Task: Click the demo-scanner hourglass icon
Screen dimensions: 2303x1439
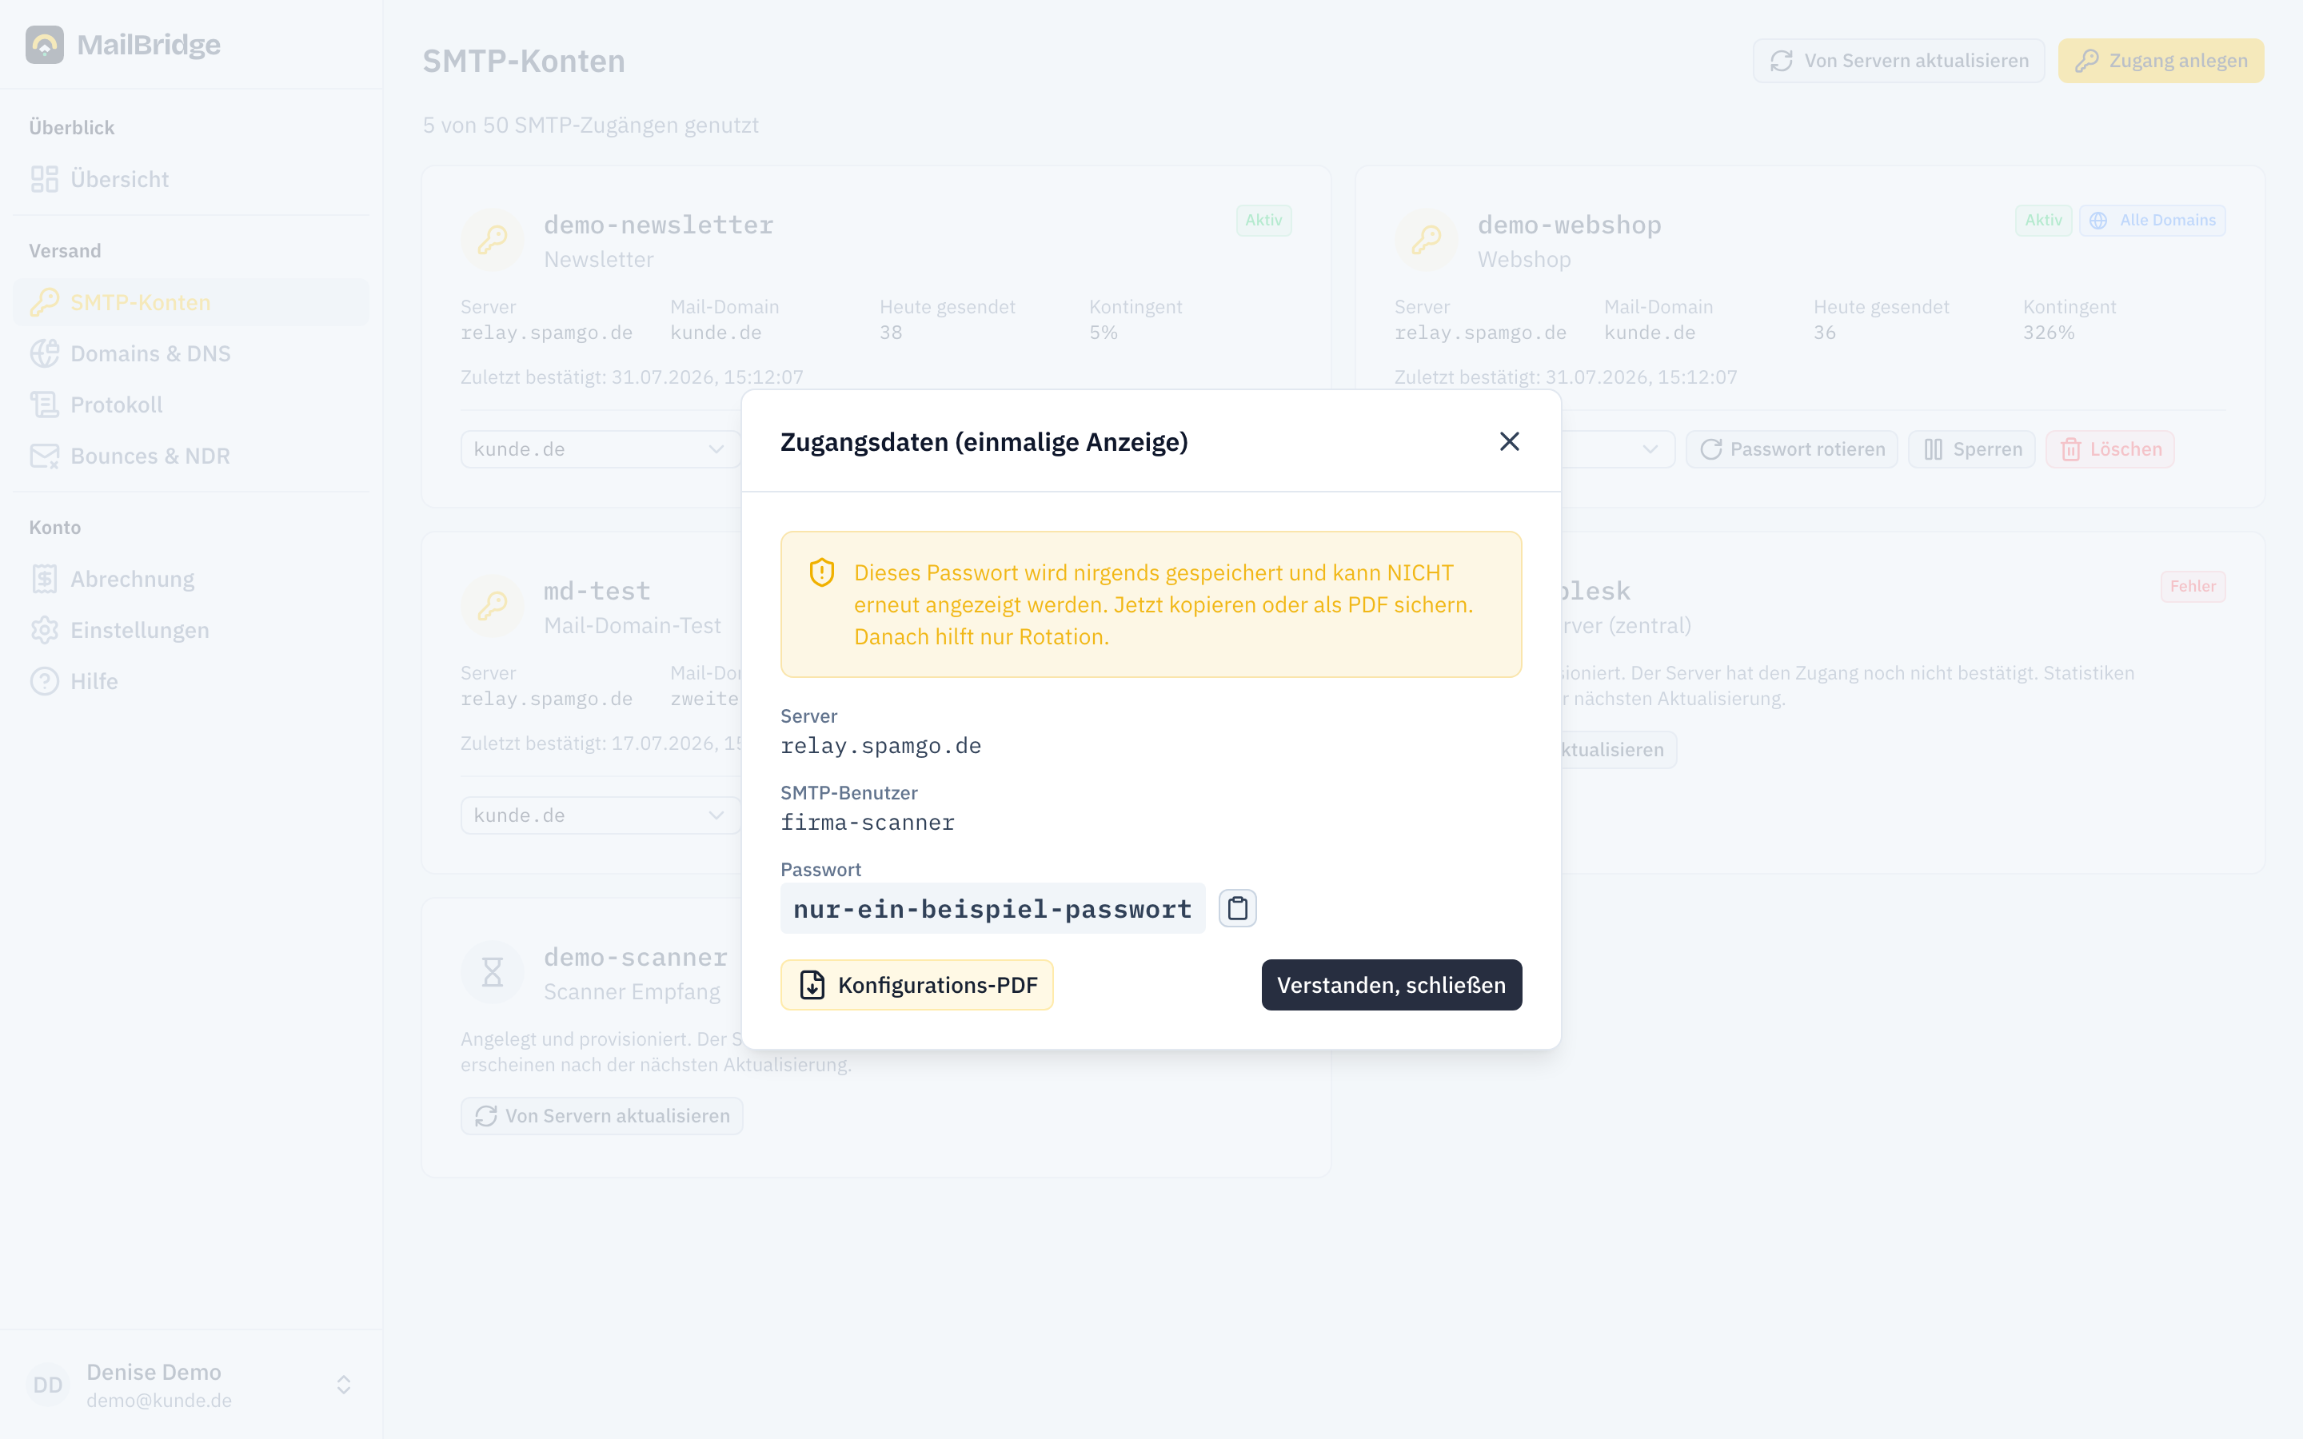Action: (x=492, y=973)
